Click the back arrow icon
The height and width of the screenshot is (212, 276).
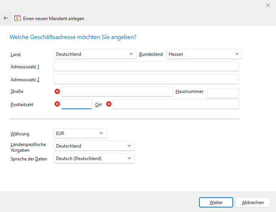pos(6,18)
